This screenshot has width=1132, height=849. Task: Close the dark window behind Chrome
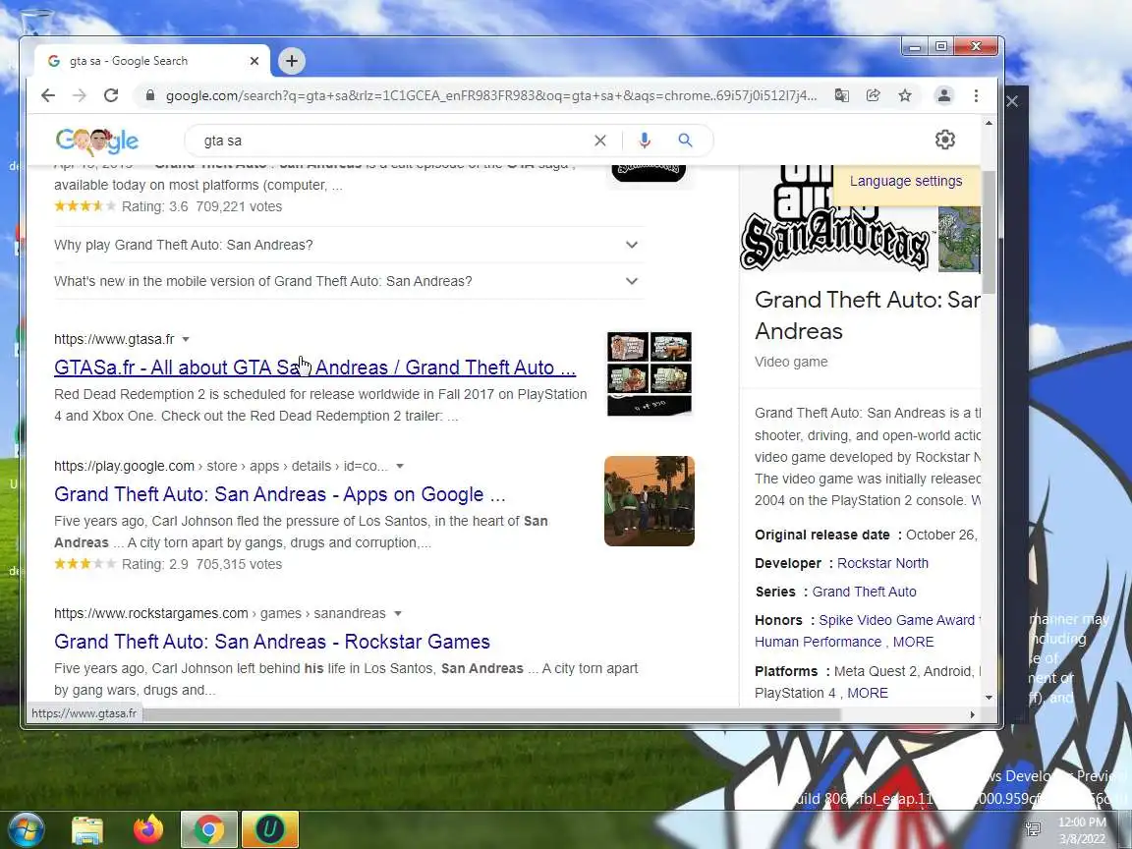pyautogui.click(x=1012, y=101)
